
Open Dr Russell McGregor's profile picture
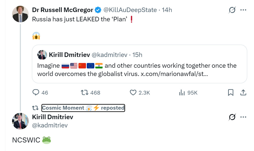(20, 14)
